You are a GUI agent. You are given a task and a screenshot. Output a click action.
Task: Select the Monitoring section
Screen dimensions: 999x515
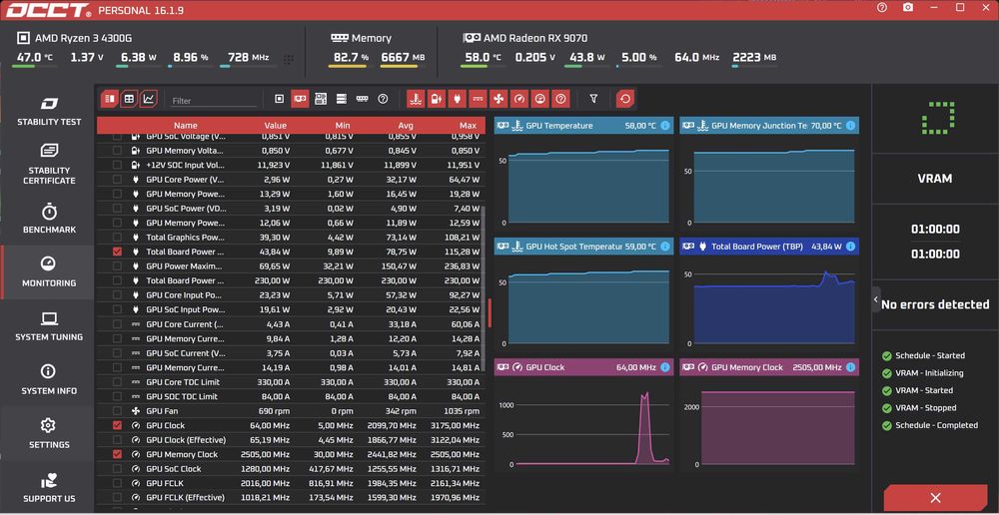pos(48,272)
